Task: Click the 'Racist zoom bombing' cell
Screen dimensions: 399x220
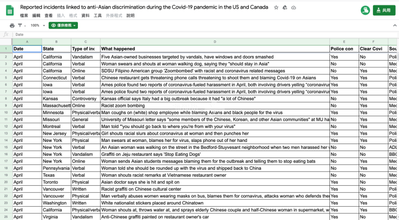Action: click(215, 105)
